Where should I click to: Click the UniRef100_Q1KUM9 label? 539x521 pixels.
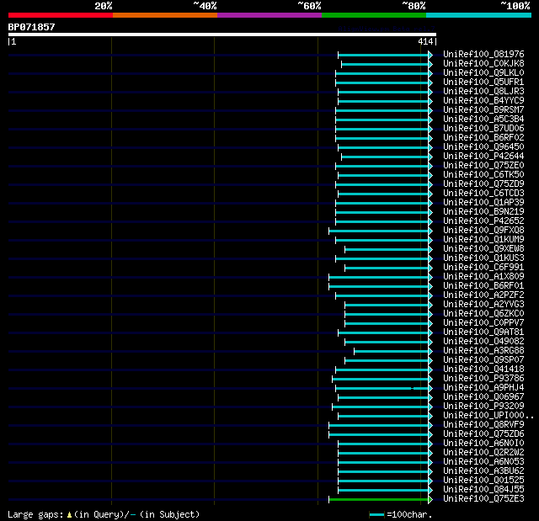[x=483, y=239]
